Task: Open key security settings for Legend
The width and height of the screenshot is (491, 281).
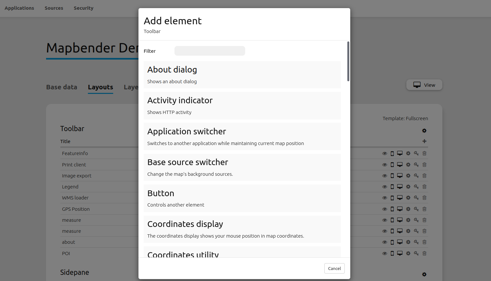Action: pos(416,187)
